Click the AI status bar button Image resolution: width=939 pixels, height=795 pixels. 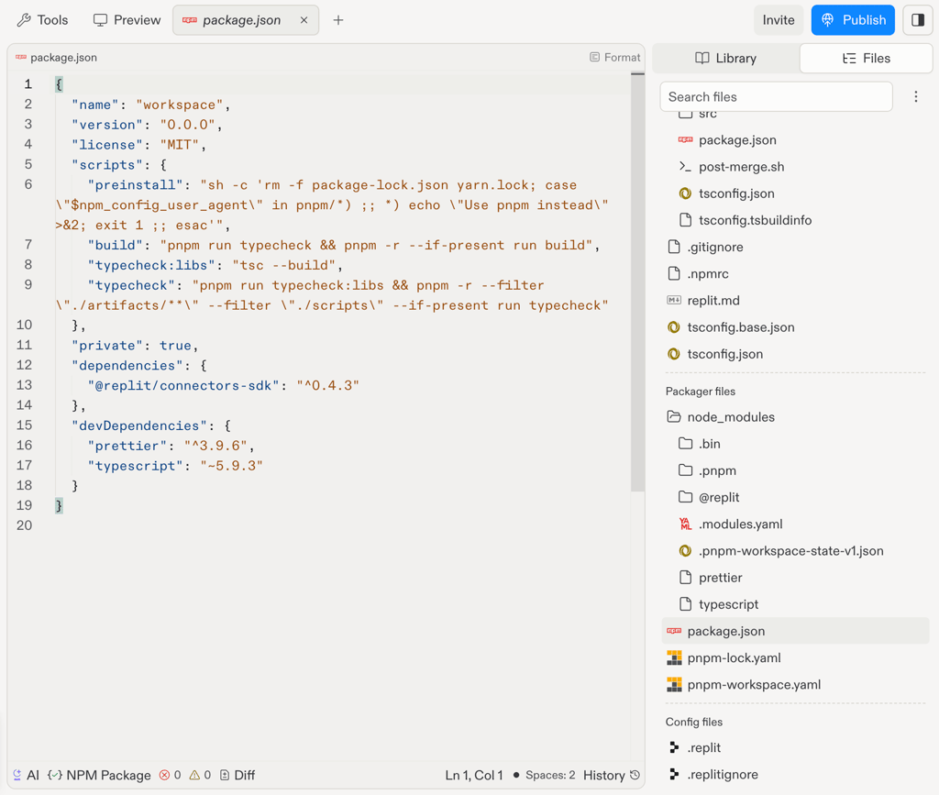[26, 775]
